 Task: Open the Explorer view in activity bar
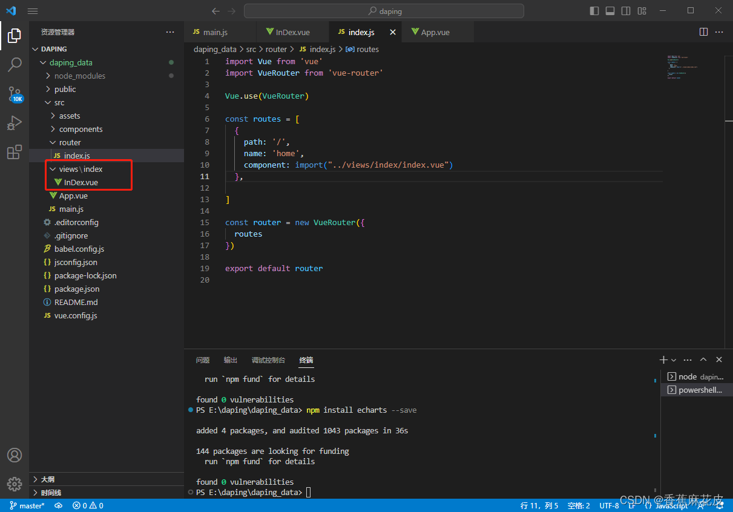(15, 36)
